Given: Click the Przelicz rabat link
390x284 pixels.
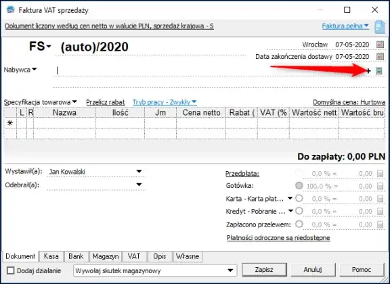Looking at the screenshot, I should (x=106, y=102).
